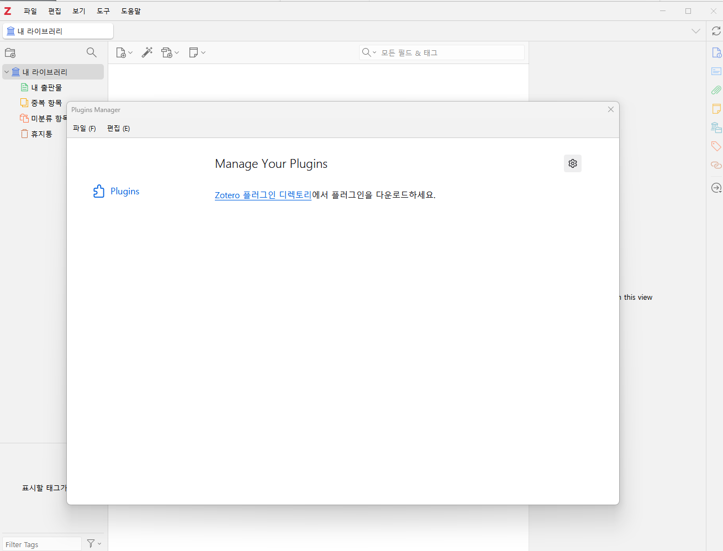
Task: Open the tab list dropdown chevron
Action: click(x=696, y=31)
